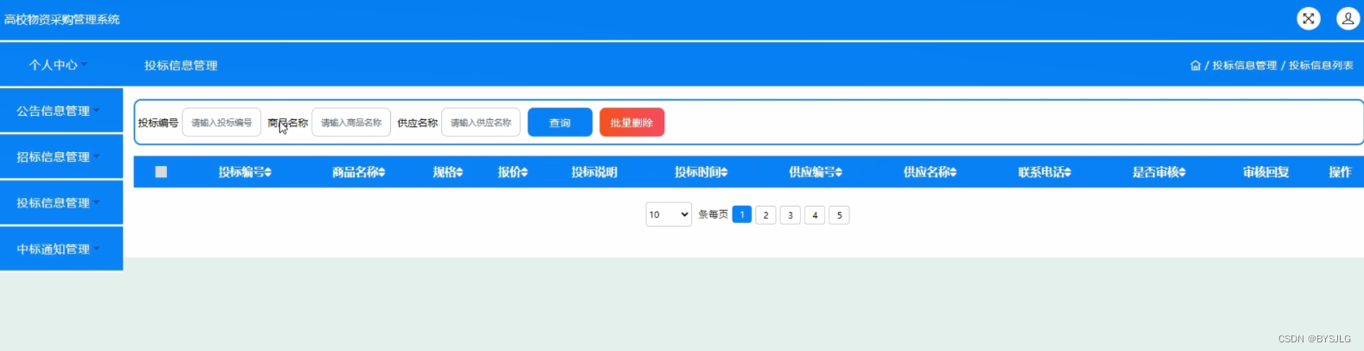
Task: Go to pagination page 1
Action: pos(741,214)
